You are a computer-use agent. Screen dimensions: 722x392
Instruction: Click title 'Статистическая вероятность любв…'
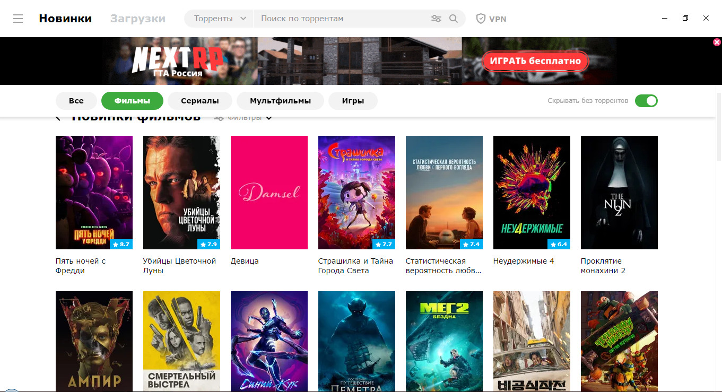coord(443,266)
